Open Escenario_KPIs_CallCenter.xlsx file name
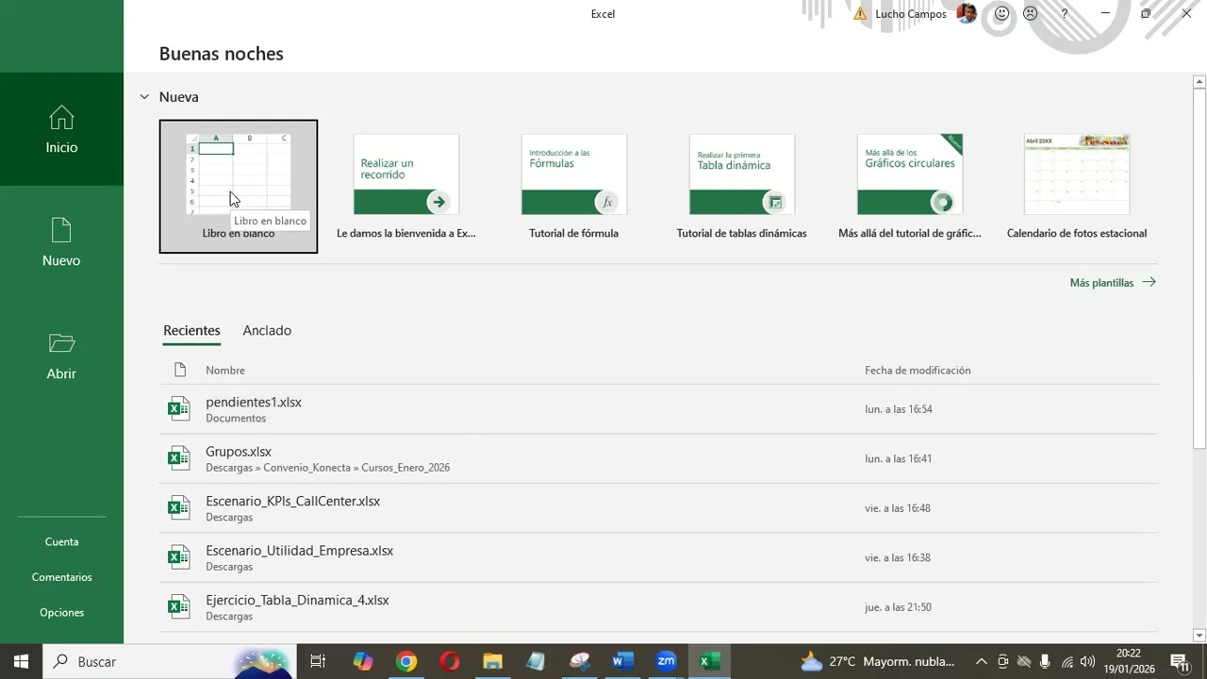 click(x=293, y=501)
